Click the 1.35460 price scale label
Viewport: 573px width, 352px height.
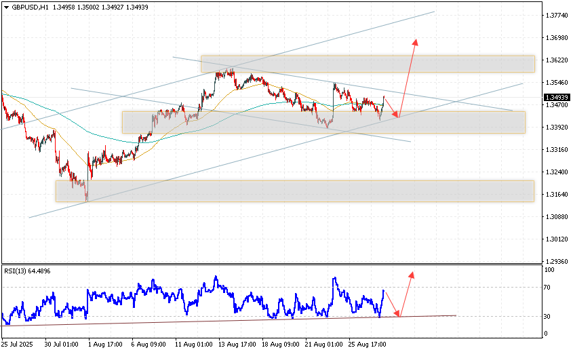tap(557, 83)
